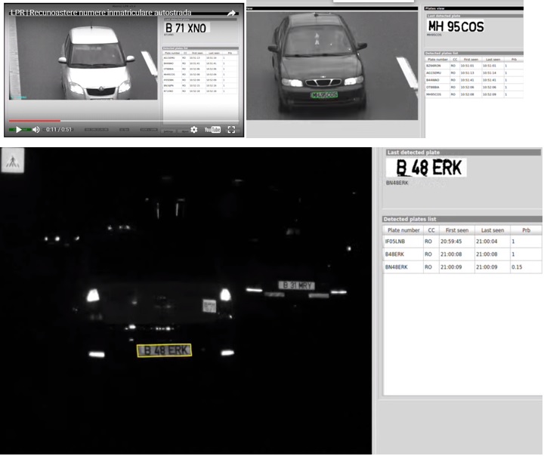Open the video title 'LPR | Recunoastere numere'

tap(100, 13)
